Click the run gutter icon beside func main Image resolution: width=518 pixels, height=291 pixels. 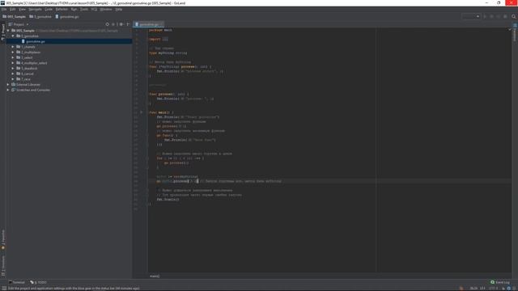point(142,112)
